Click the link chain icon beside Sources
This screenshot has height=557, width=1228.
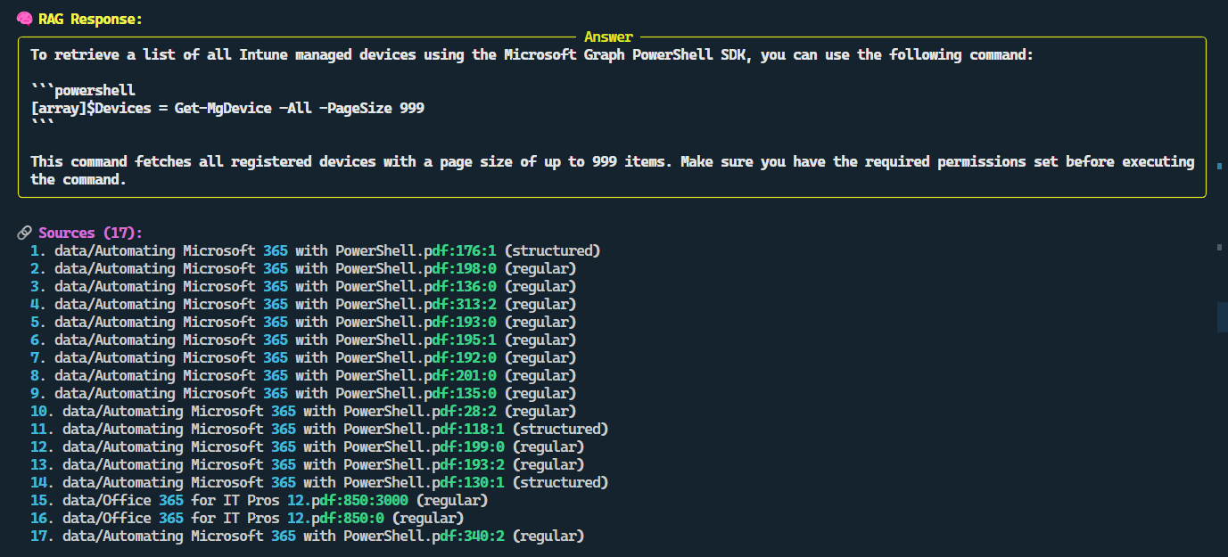pyautogui.click(x=24, y=233)
